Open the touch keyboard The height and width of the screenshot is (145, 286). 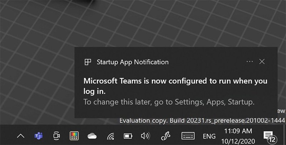point(188,136)
